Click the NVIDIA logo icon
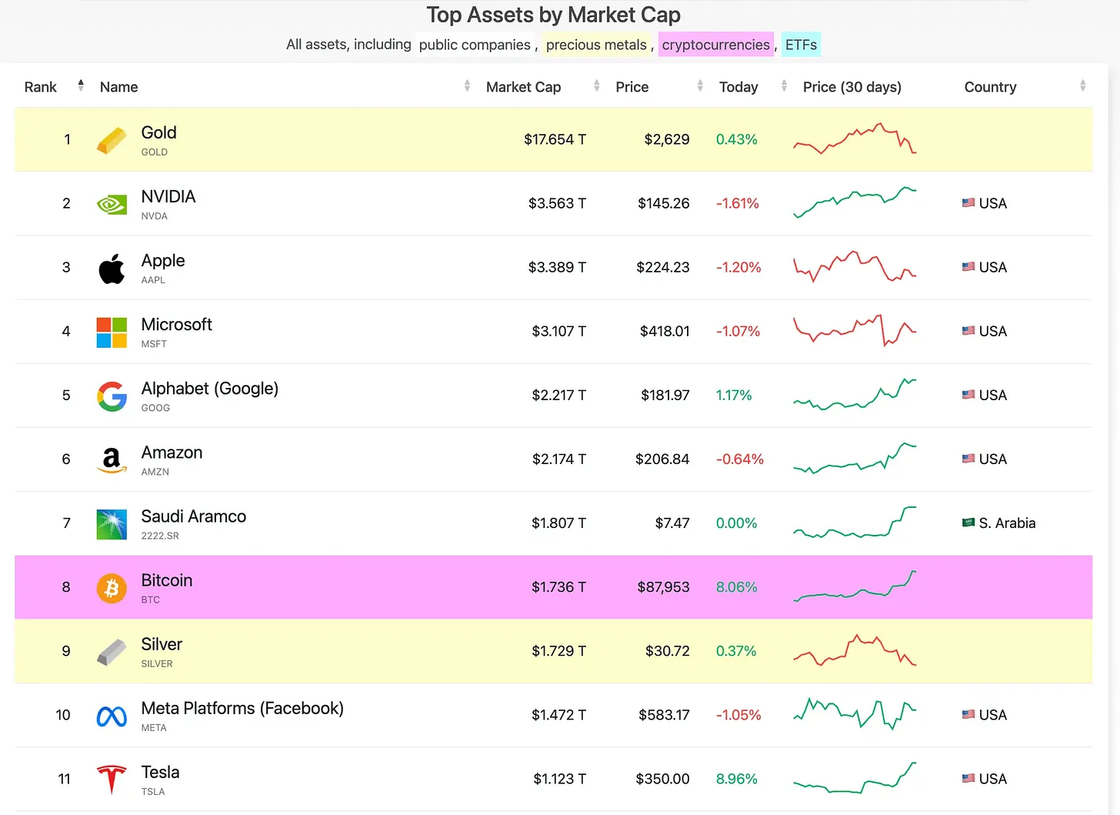The width and height of the screenshot is (1120, 815). (112, 204)
